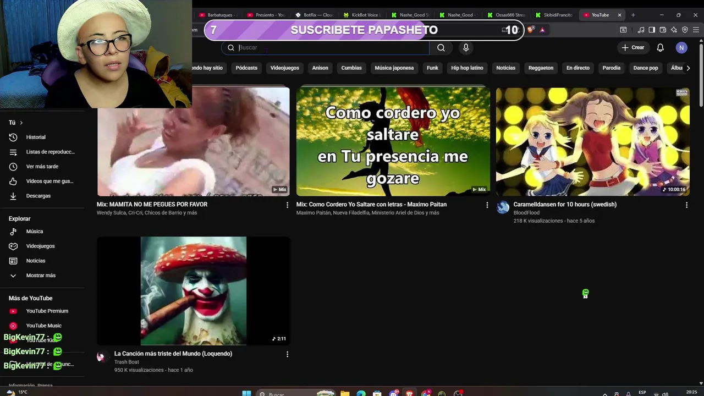Select the En directo chip

tap(578, 68)
